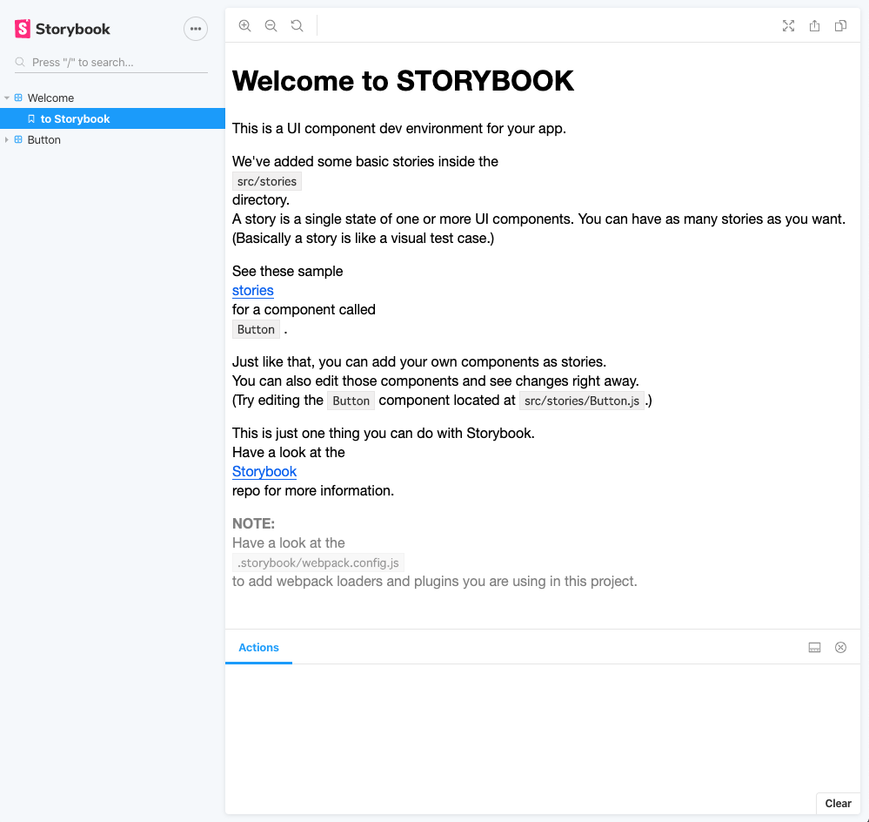The height and width of the screenshot is (822, 869).
Task: Focus the story search field
Action: pos(111,62)
